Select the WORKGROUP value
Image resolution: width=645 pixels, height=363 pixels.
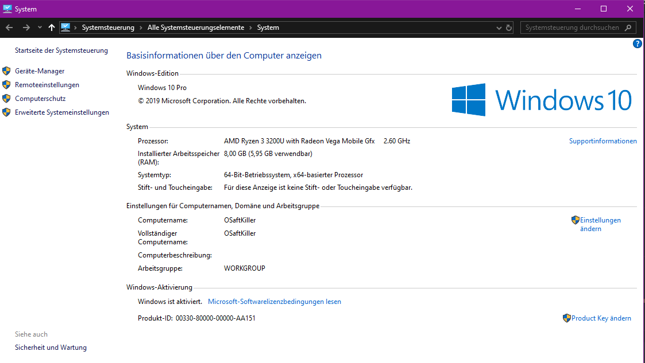(244, 268)
